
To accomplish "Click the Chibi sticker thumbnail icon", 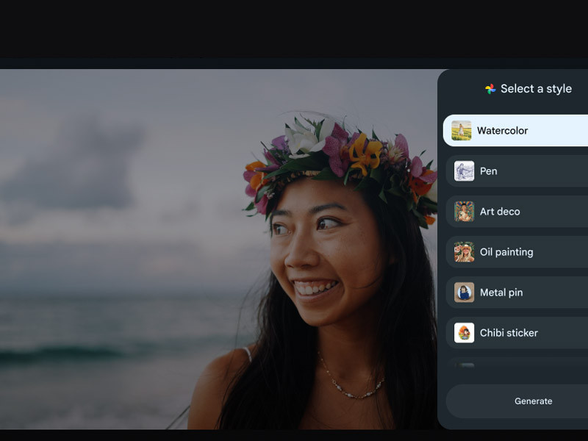I will [464, 333].
